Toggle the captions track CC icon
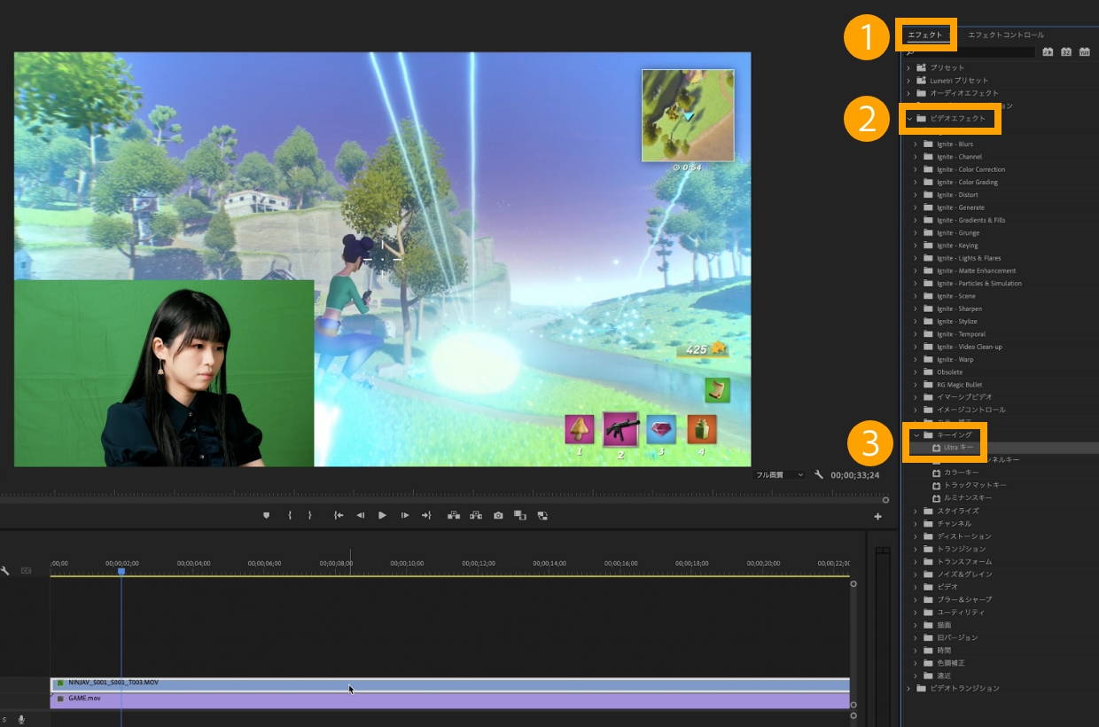Screen dimensions: 1099x727 pyautogui.click(x=27, y=571)
